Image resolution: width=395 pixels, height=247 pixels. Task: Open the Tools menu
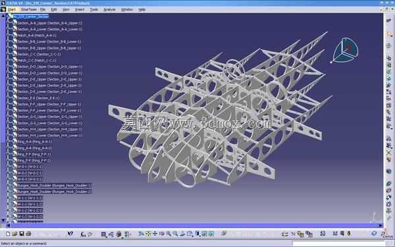(94, 9)
